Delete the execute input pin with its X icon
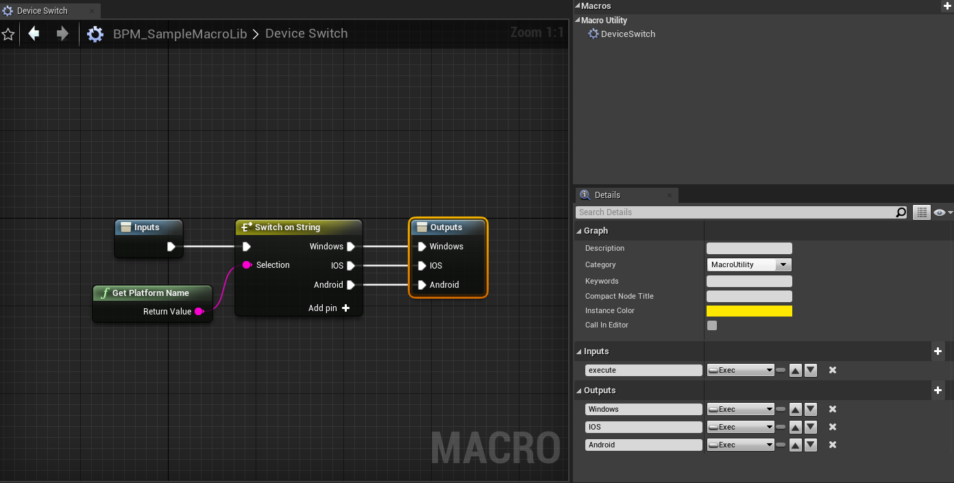Screen dimensions: 954x483 coord(832,370)
